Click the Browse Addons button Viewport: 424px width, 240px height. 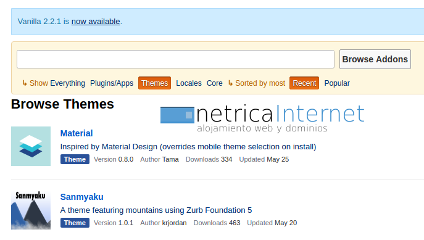point(375,59)
